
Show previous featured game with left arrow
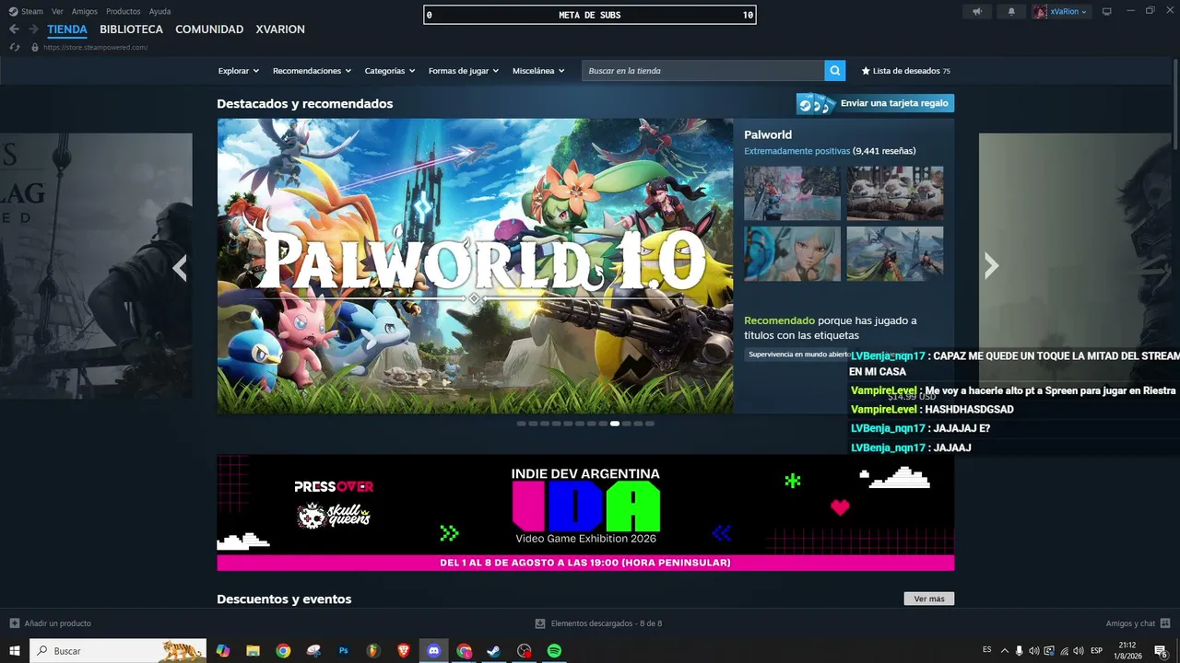tap(180, 267)
